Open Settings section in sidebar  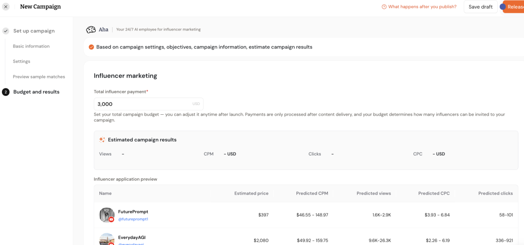(21, 61)
